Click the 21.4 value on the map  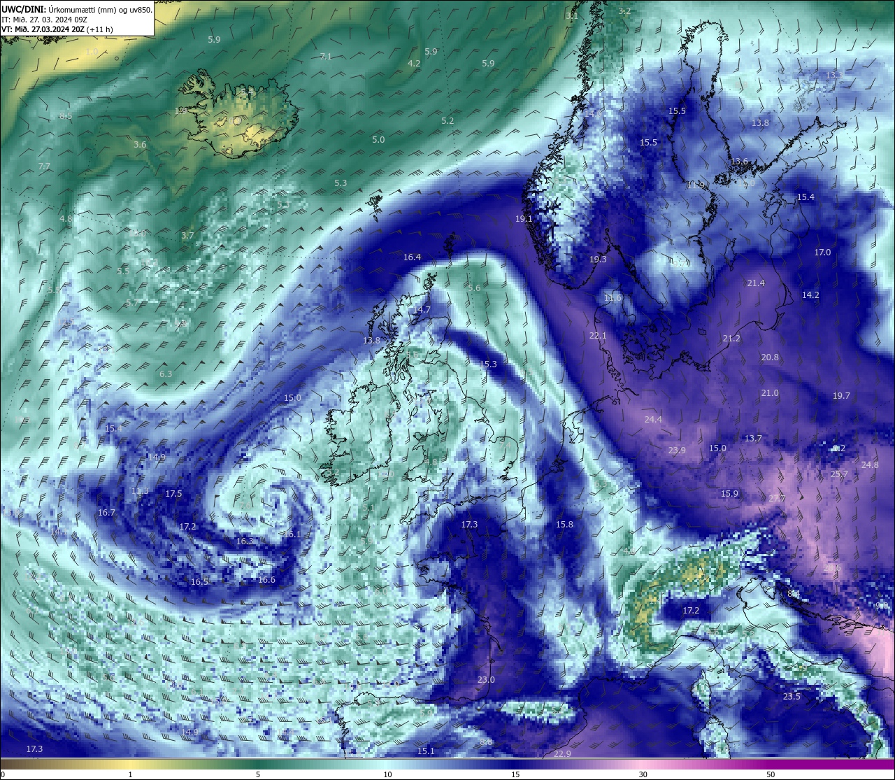tap(756, 283)
